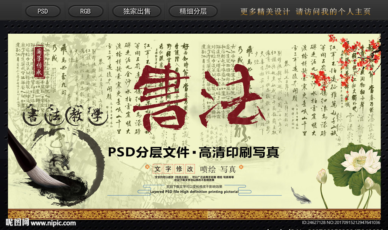The width and height of the screenshot is (388, 230).
Task: Click the 喷绘 写真 text
Action: 218,169
